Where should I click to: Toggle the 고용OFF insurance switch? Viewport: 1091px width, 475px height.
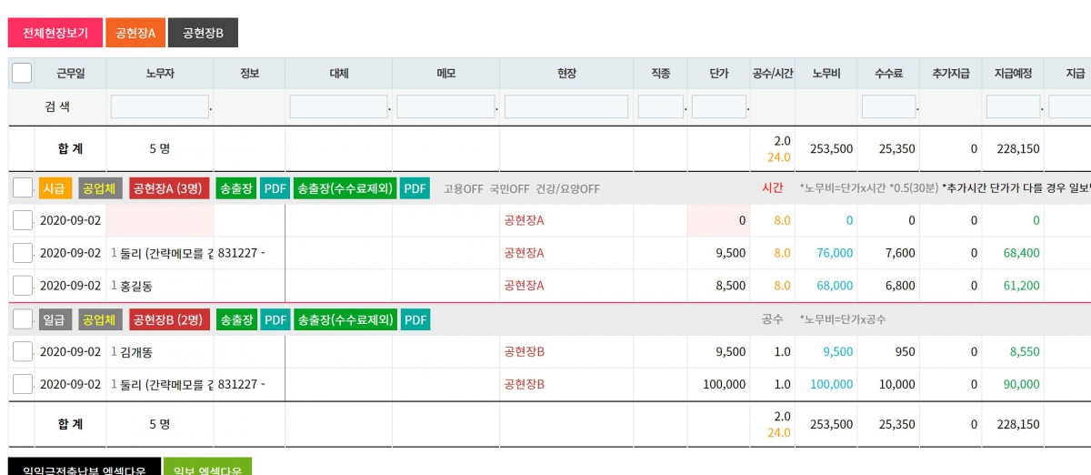[x=464, y=189]
